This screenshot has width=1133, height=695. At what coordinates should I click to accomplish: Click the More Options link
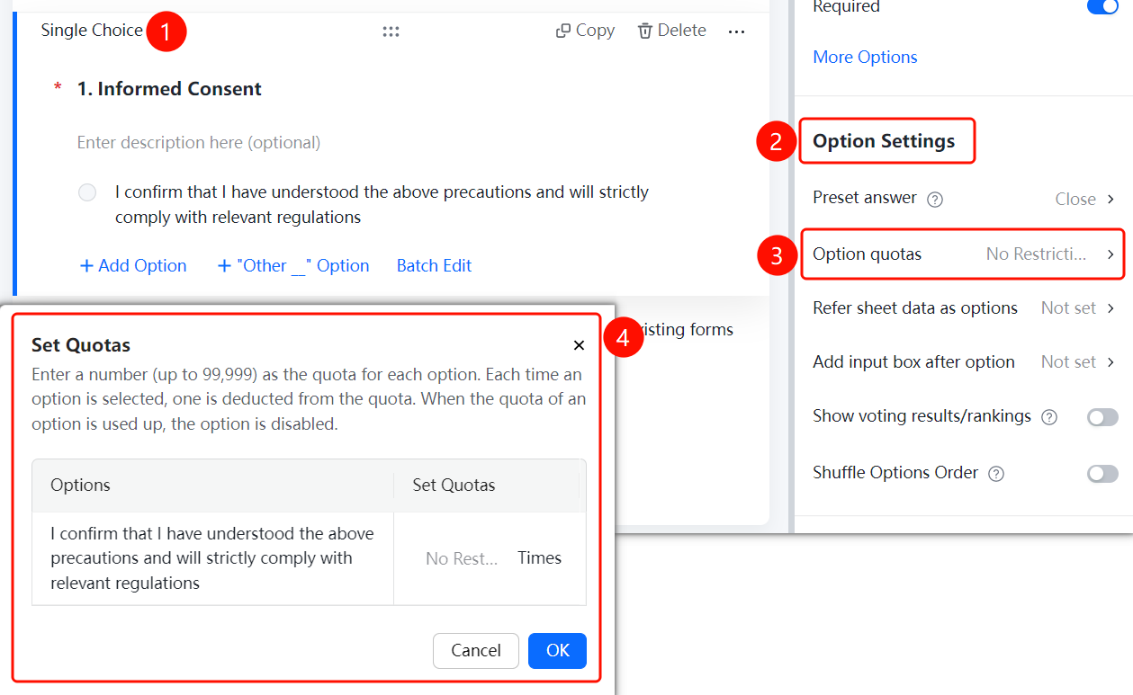pos(865,57)
